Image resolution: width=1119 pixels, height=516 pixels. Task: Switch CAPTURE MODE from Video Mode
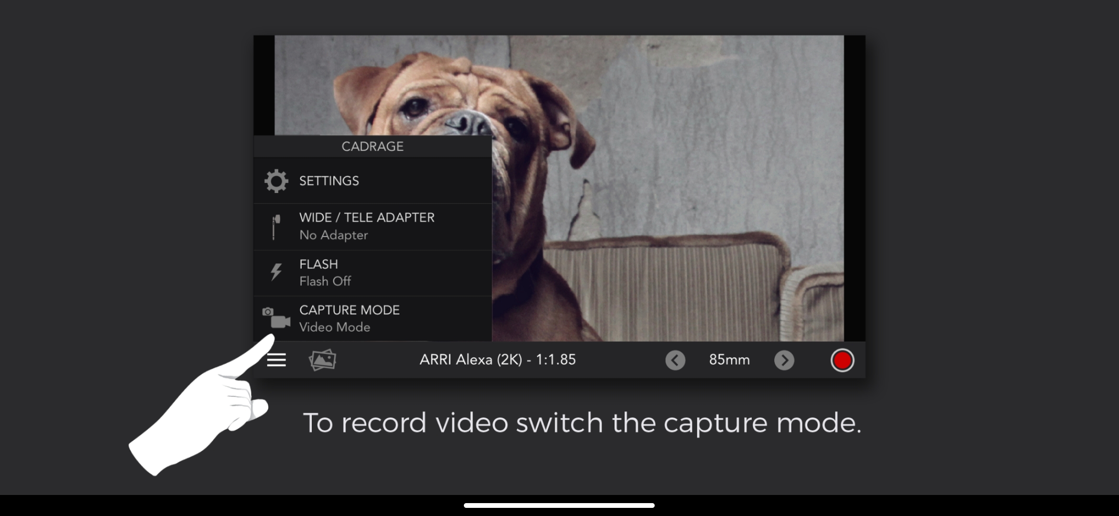(x=350, y=310)
